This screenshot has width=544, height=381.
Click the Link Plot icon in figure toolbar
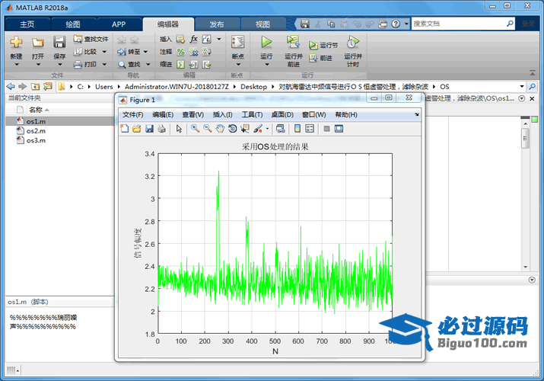[x=280, y=129]
